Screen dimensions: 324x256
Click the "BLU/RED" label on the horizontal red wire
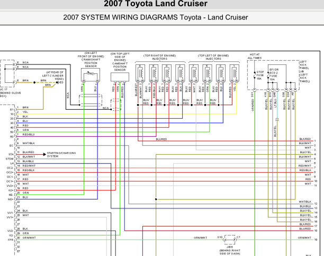[161, 139]
